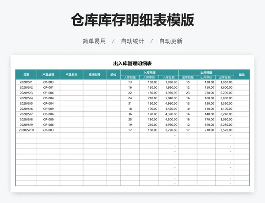This screenshot has height=203, width=265.
Task: Select the 出入库管理明细表 sheet title
Action: pos(132,64)
